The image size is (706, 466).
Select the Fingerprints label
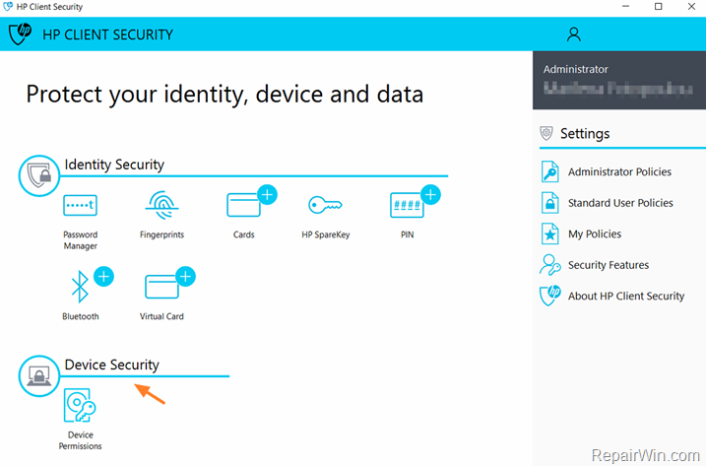161,234
